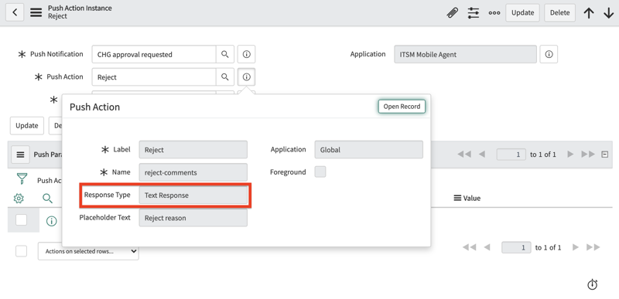This screenshot has height=299, width=619.
Task: Click the Response Type Text Response field
Action: click(x=193, y=195)
